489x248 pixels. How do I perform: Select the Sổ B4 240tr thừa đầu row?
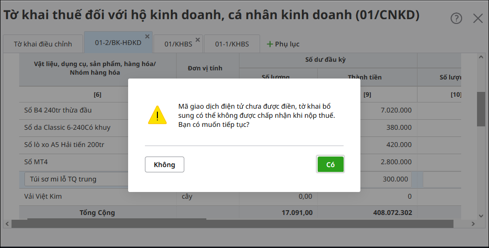(x=58, y=110)
